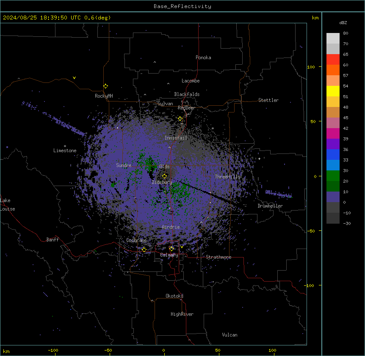
Task: Click the yellow diamond radar marker near Olds
Action: 164,176
